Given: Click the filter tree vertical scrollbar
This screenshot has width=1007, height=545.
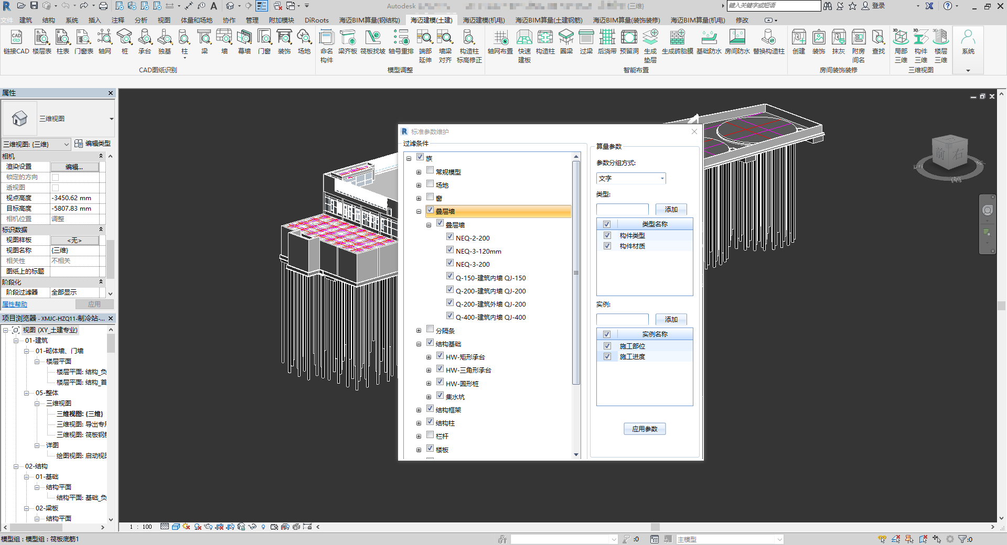Looking at the screenshot, I should click(576, 272).
